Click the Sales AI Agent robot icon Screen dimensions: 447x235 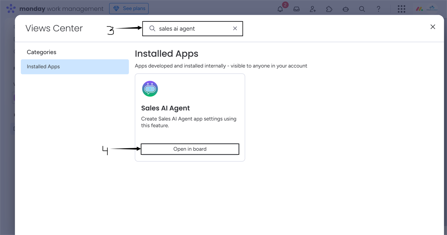[x=150, y=89]
